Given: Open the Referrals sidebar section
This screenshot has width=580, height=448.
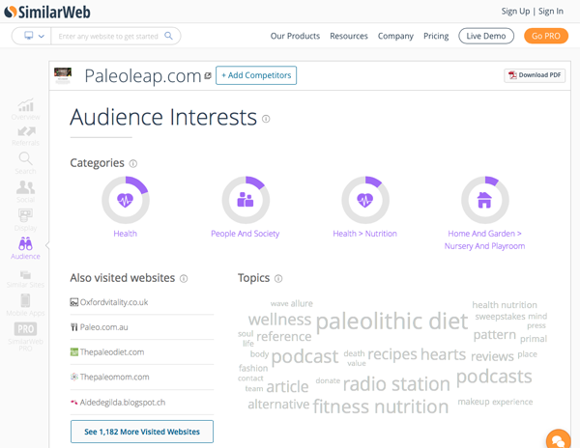Looking at the screenshot, I should point(25,136).
